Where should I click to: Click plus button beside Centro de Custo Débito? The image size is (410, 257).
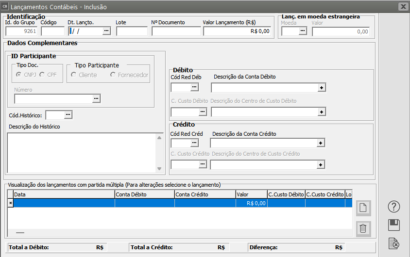tap(321, 112)
